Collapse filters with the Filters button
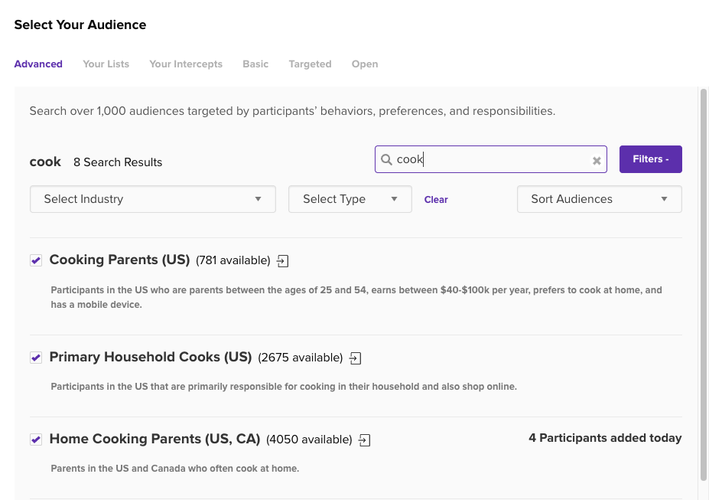 point(650,159)
